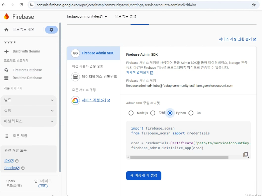Click the Realtime Database icon

6,78
